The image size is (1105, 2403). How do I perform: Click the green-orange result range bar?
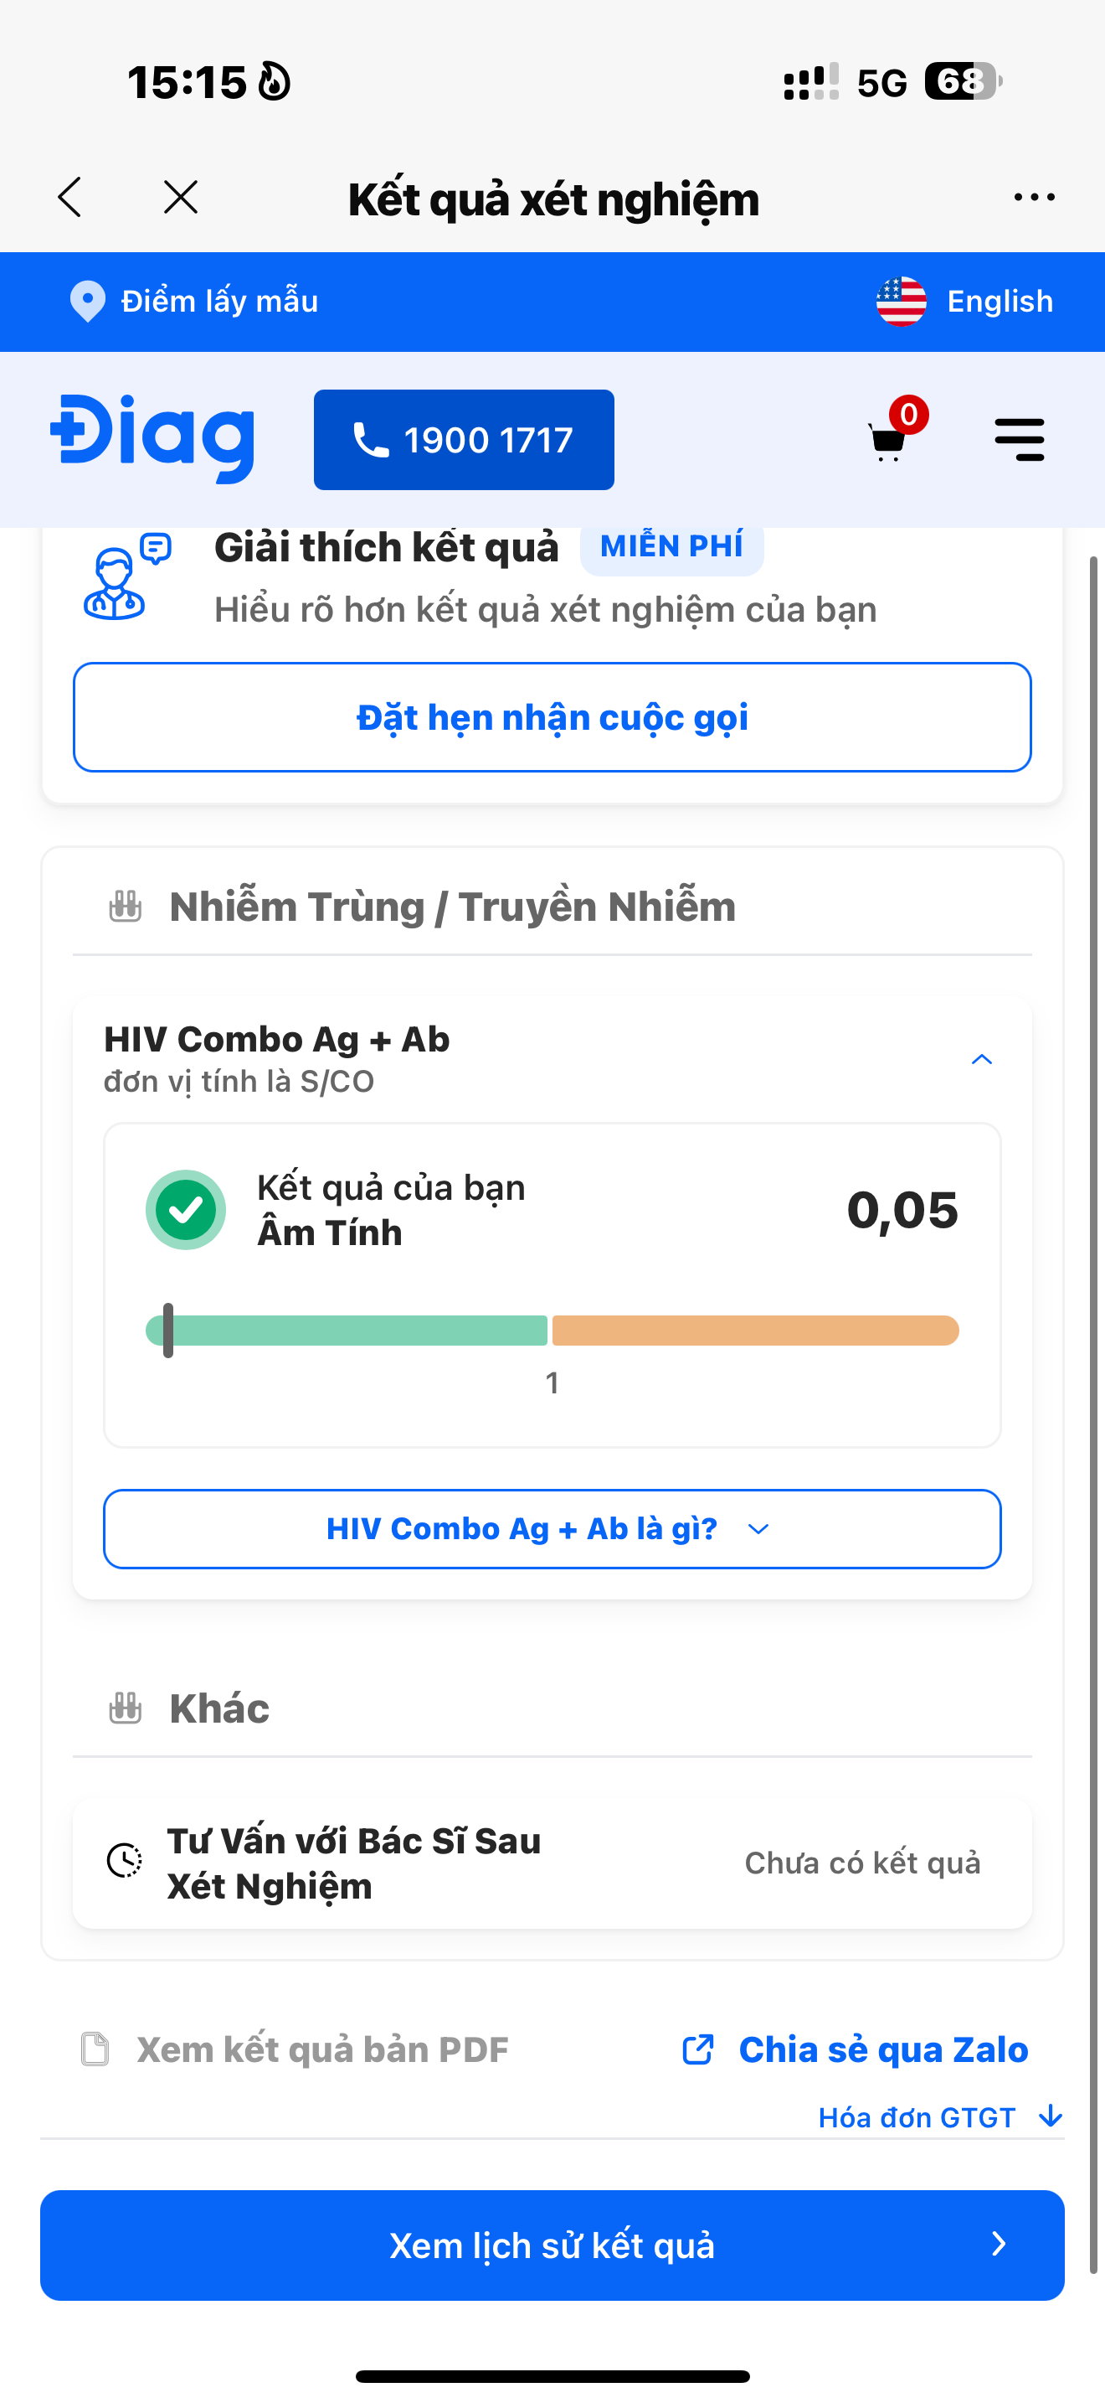pyautogui.click(x=552, y=1331)
